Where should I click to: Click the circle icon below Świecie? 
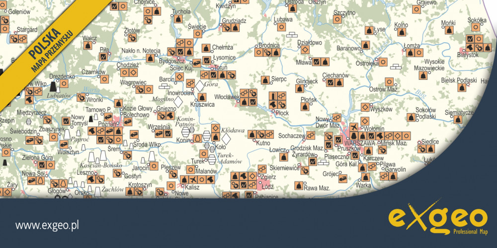click(197, 34)
